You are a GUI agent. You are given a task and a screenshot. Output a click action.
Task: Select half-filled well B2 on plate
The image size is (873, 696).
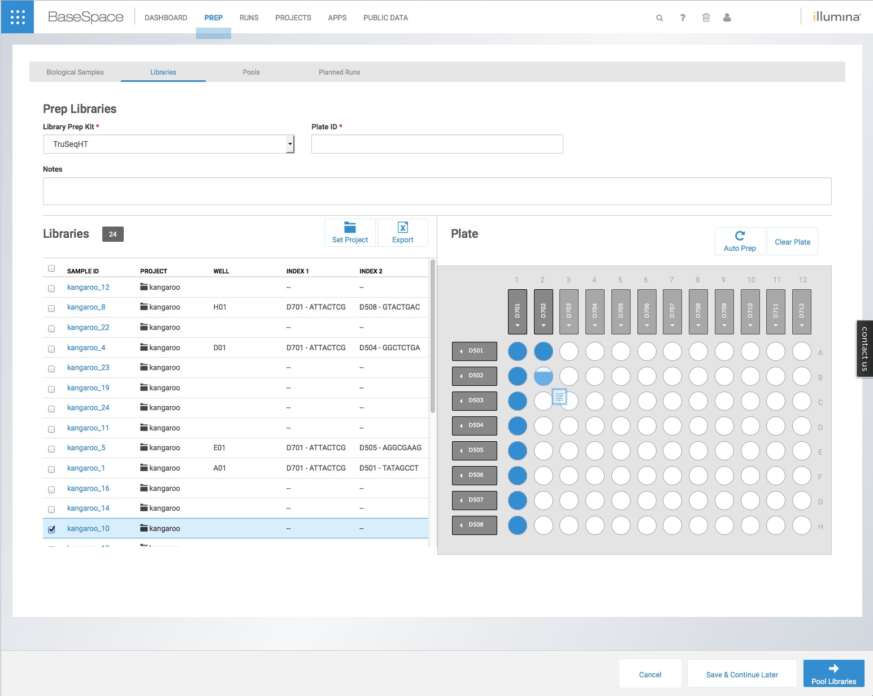point(544,376)
